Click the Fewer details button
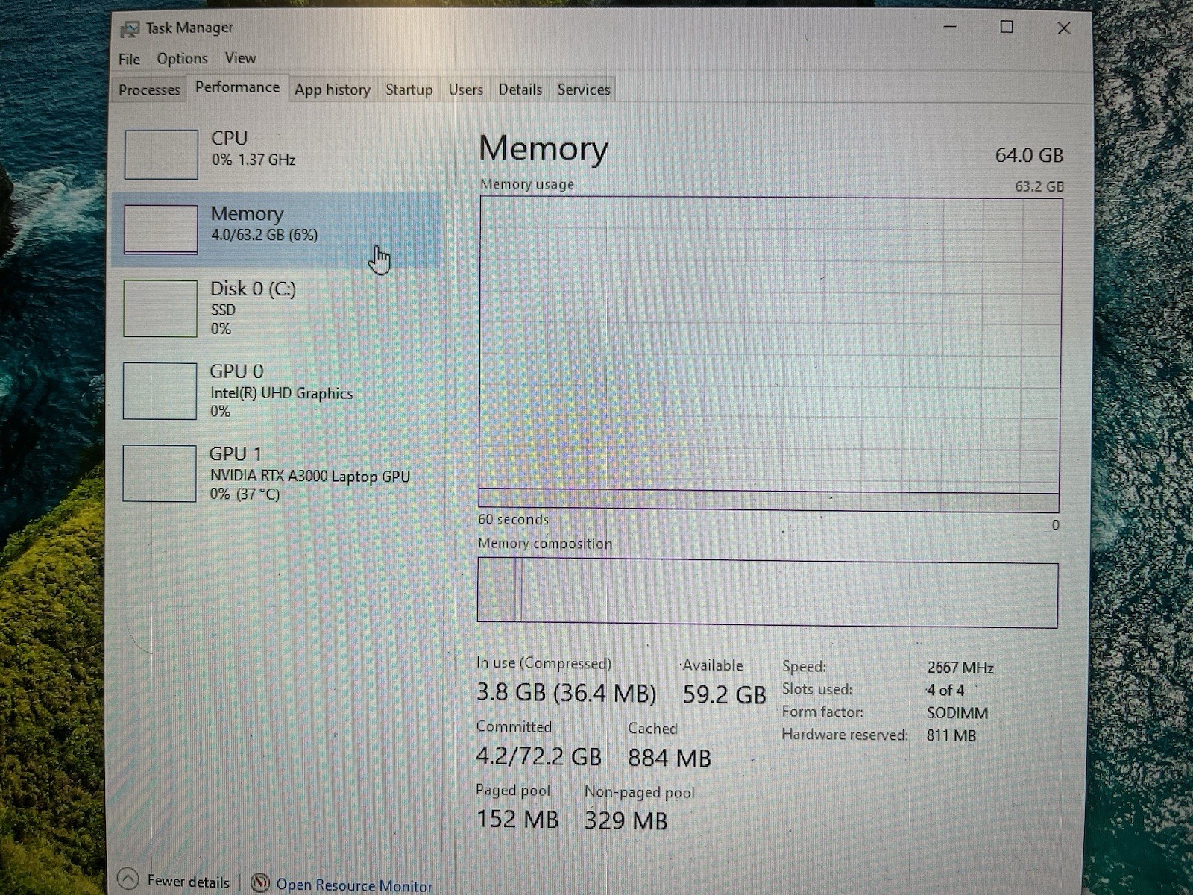This screenshot has height=895, width=1193. pyautogui.click(x=174, y=881)
